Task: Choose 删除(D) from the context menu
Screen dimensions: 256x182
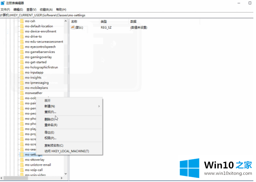Action: [x=69, y=119]
